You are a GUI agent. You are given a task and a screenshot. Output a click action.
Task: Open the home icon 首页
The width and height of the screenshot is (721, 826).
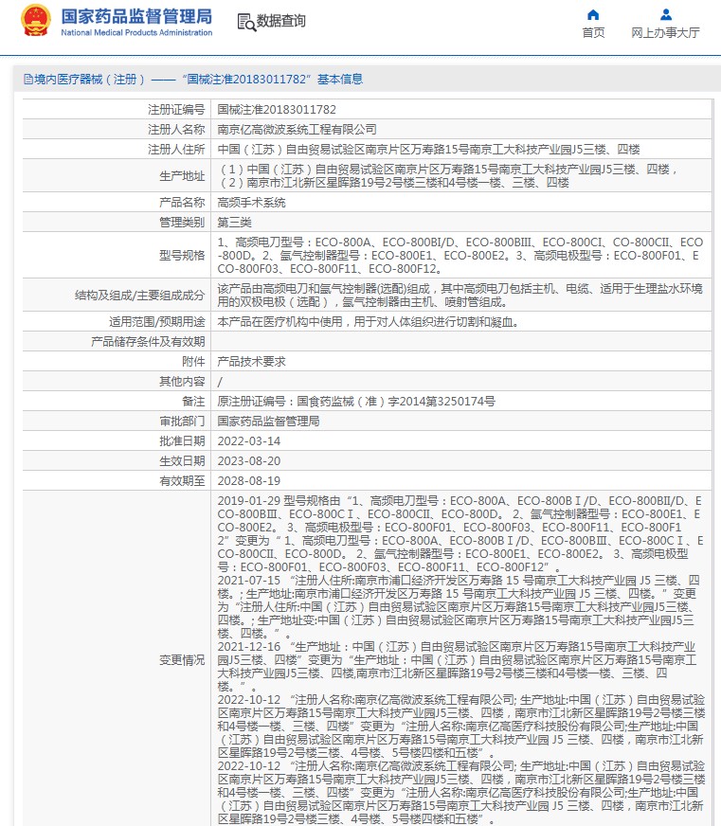(x=593, y=14)
